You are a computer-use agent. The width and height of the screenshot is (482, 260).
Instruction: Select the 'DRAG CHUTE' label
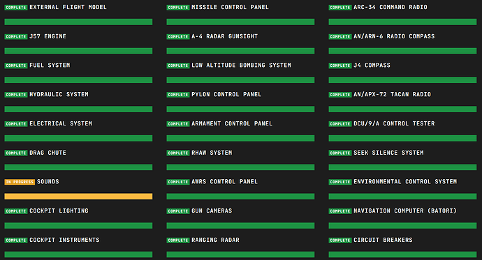[x=48, y=153]
